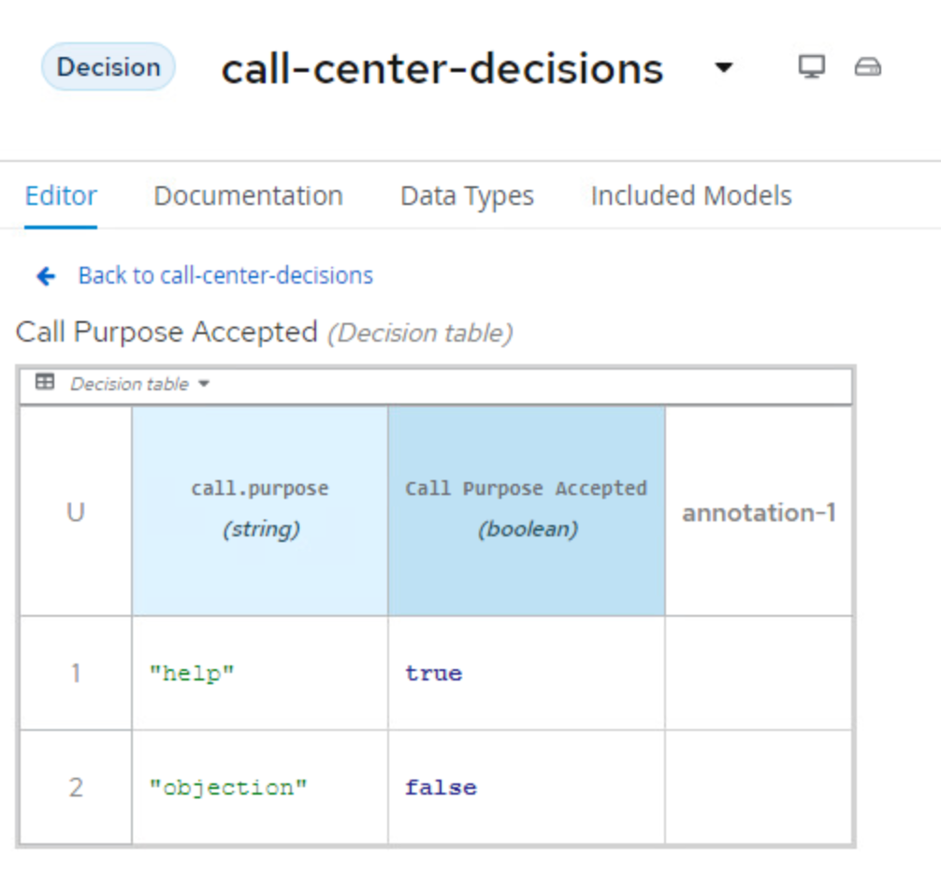Click the empty annotation cell in row 1
This screenshot has width=941, height=891.
pos(759,673)
